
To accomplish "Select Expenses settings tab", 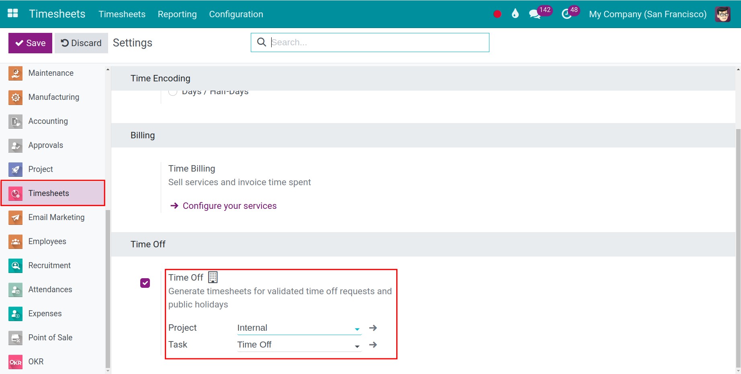I will point(53,314).
